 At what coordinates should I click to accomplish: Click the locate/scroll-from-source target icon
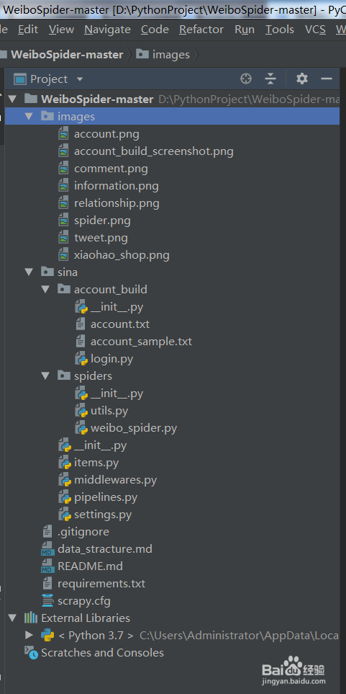pyautogui.click(x=246, y=79)
